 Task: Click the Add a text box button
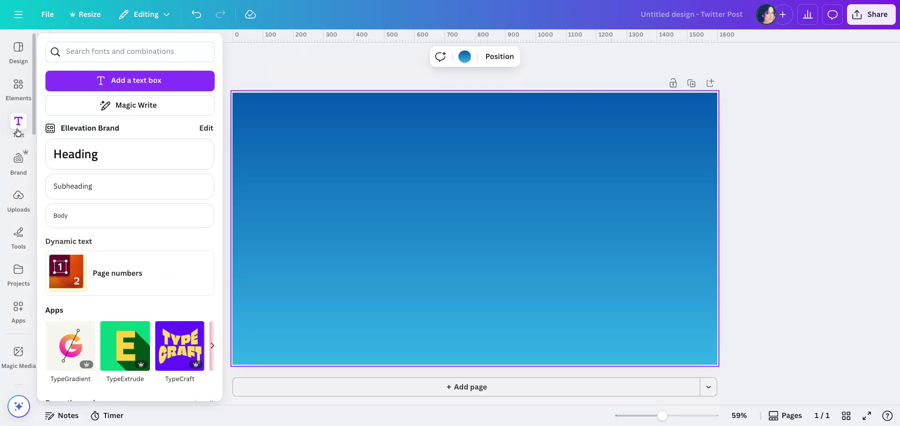tap(130, 81)
